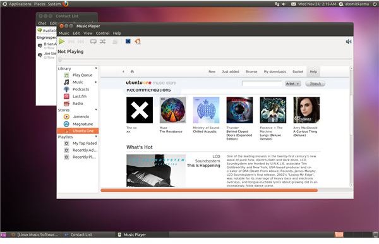Viewport: 379px width, 244px height.
Task: Select the Radio source
Action: (78, 104)
